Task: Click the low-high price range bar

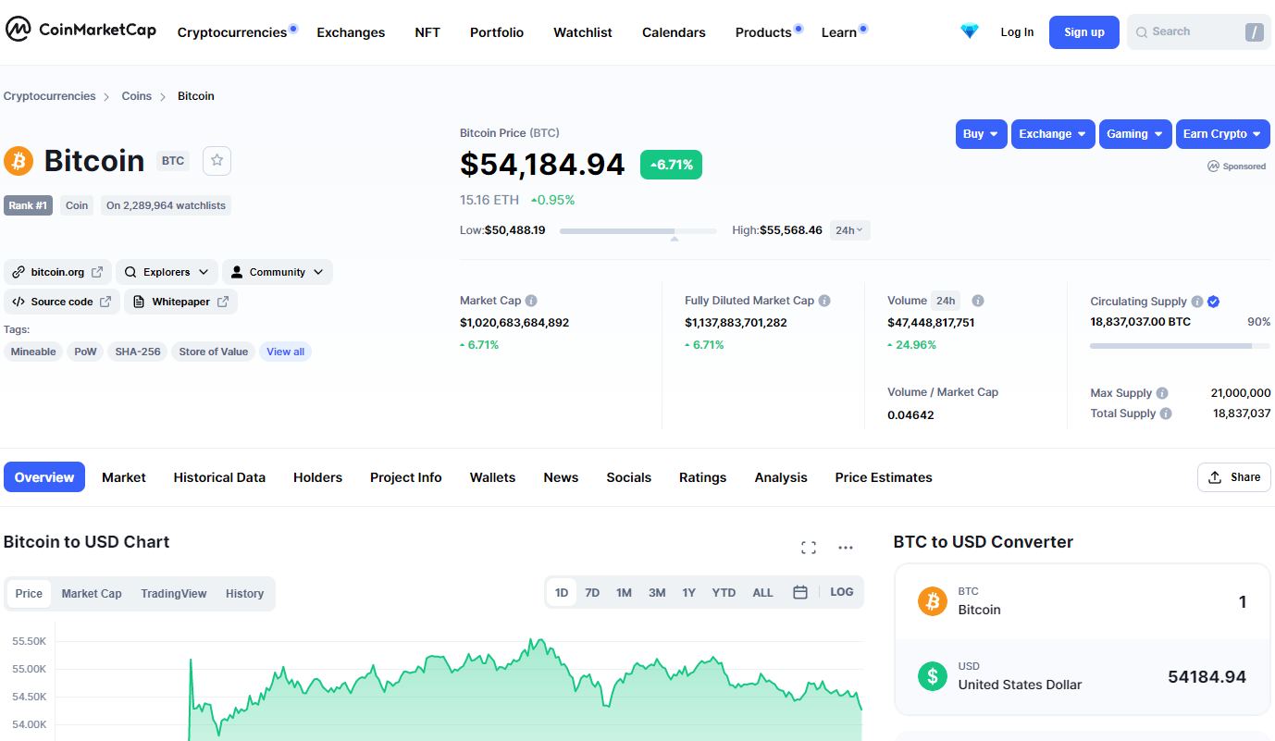Action: [x=637, y=230]
